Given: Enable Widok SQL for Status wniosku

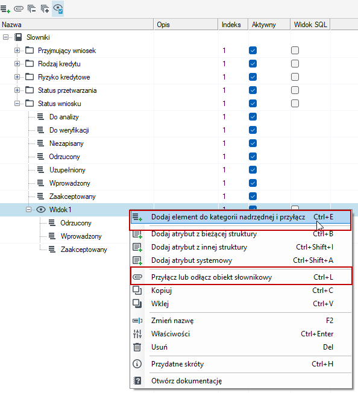Looking at the screenshot, I should [295, 104].
